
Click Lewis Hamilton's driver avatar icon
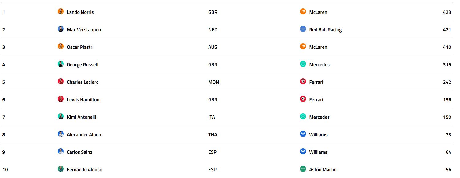61,99
